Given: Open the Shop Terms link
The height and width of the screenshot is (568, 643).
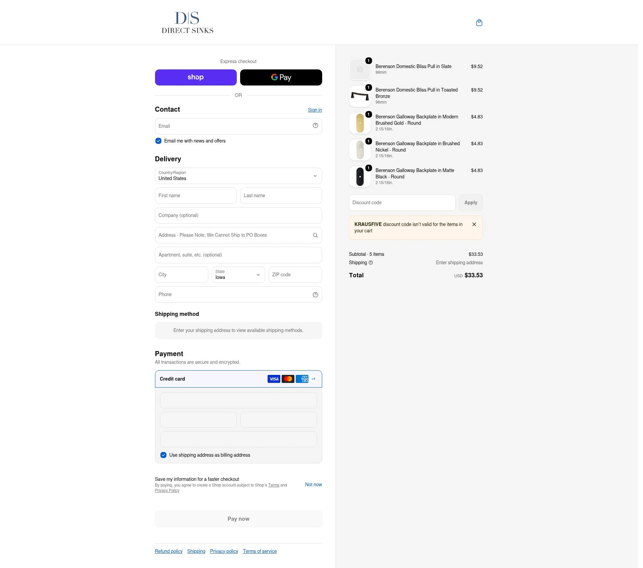Looking at the screenshot, I should click(x=274, y=485).
